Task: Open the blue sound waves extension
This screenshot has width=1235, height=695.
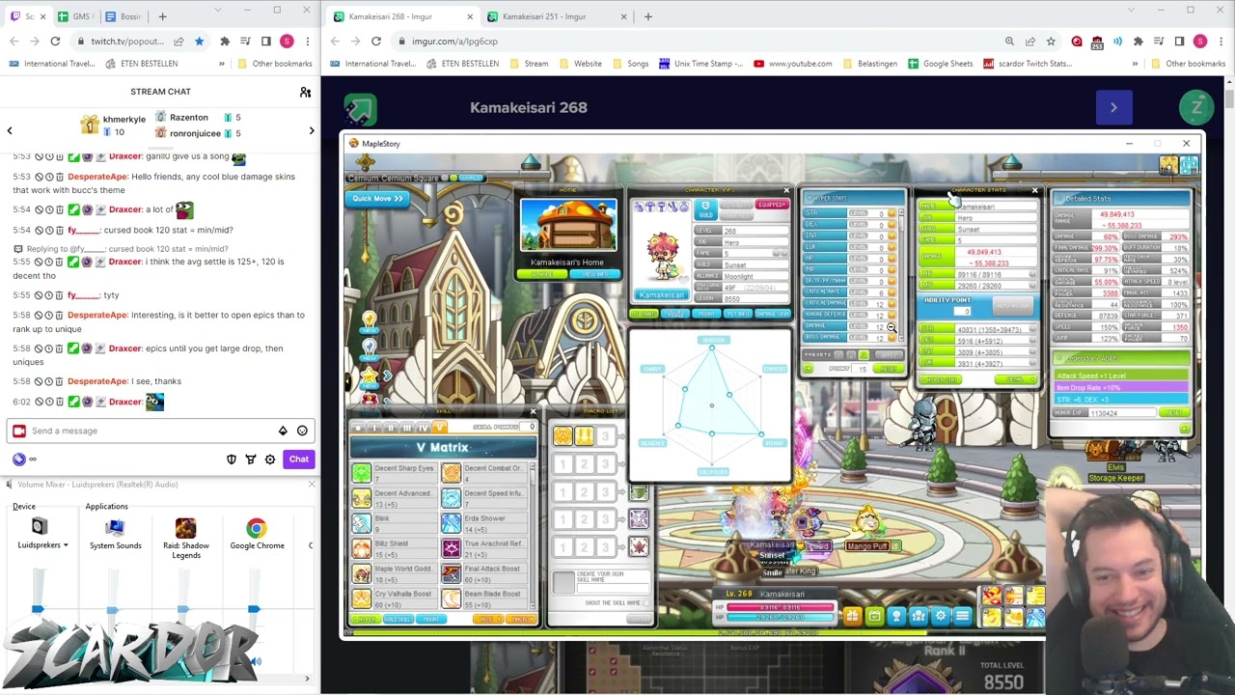Action: pyautogui.click(x=1117, y=42)
